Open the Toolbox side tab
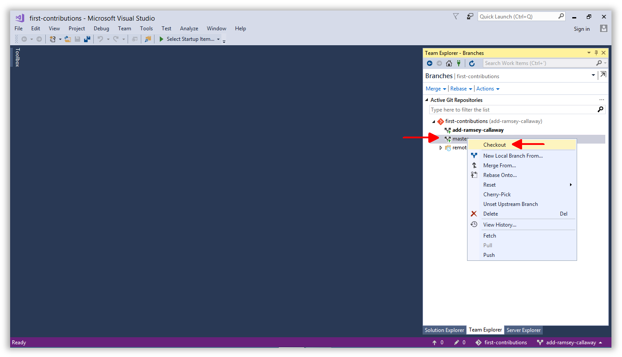622x357 pixels. coord(18,57)
